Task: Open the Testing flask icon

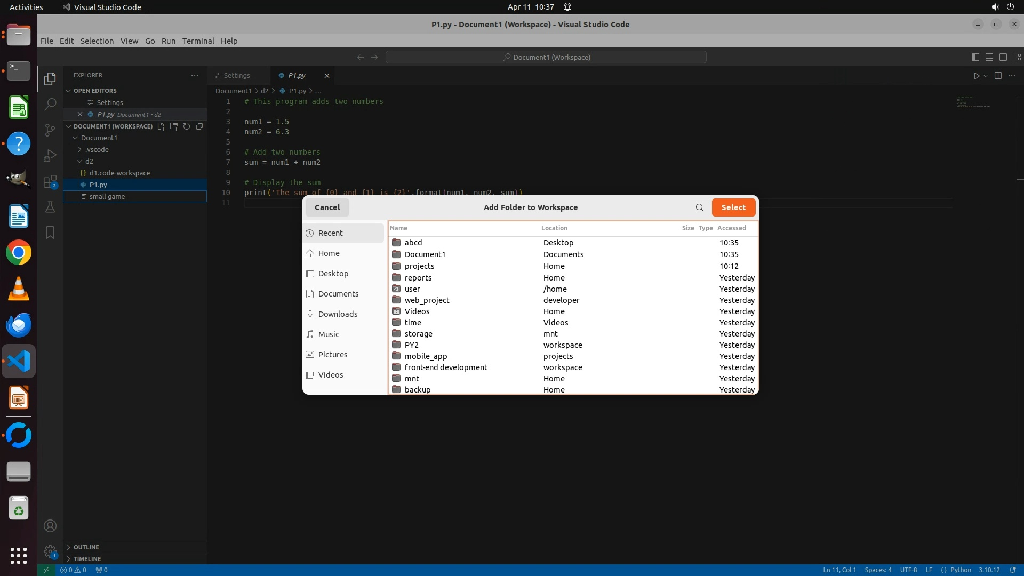Action: [x=50, y=207]
